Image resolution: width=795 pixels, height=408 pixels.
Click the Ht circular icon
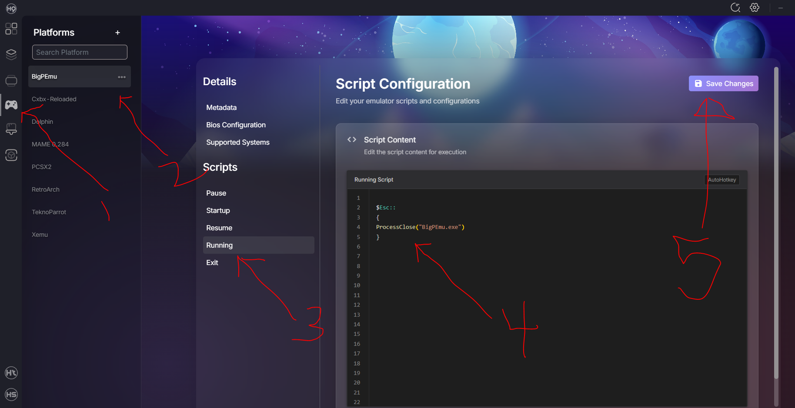click(11, 372)
